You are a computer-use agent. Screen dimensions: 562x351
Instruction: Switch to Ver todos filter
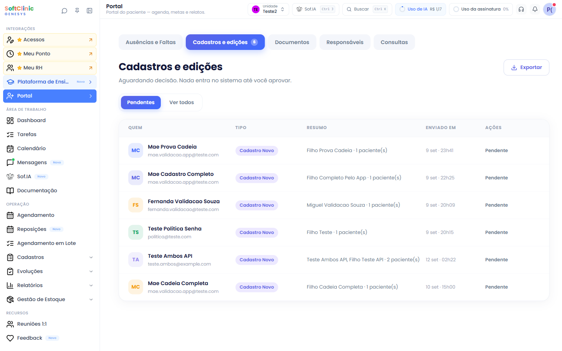click(181, 103)
